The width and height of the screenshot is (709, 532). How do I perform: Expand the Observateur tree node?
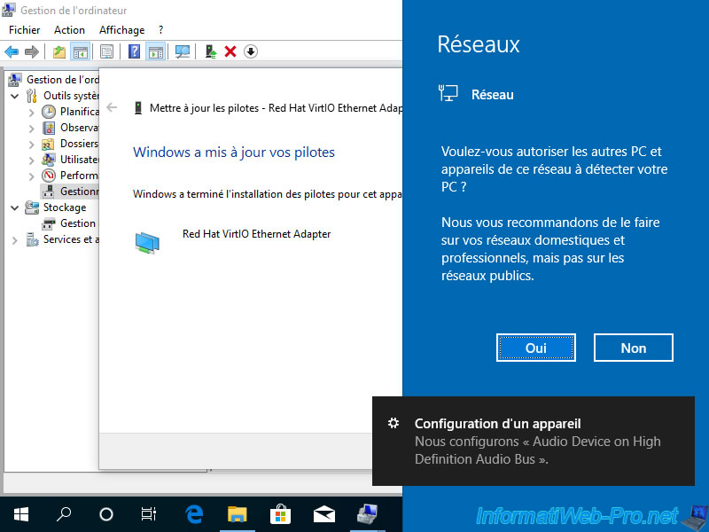pos(31,129)
